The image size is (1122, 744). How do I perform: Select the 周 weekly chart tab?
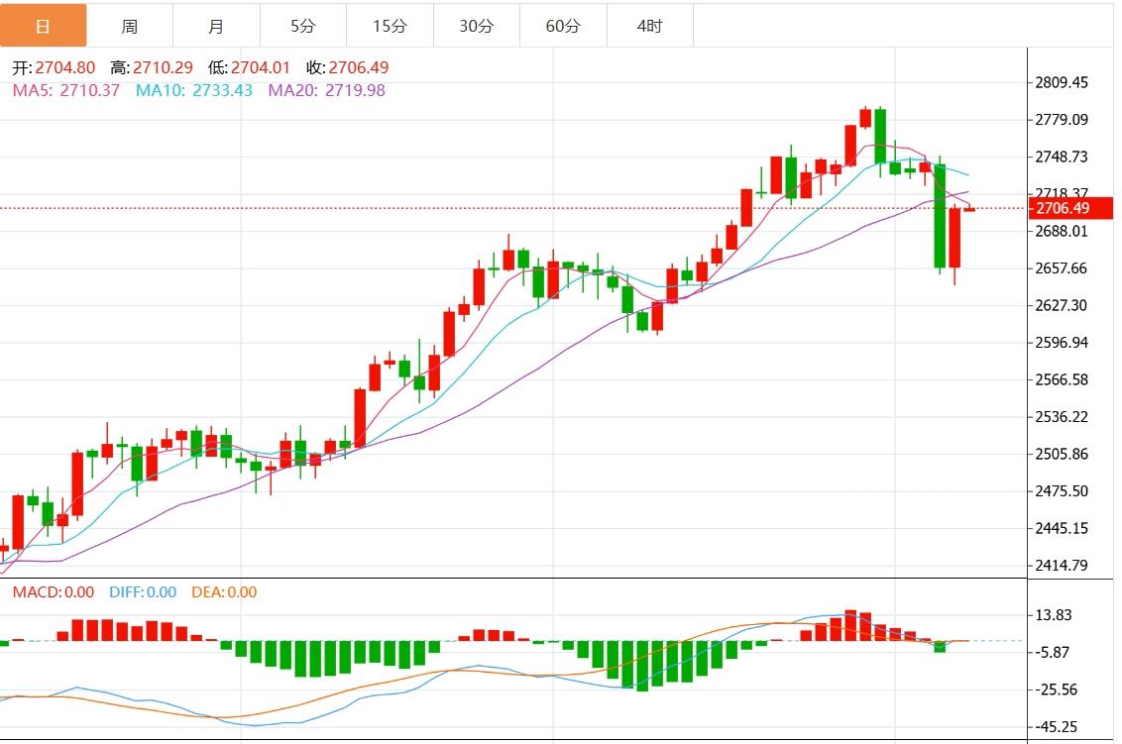[130, 26]
